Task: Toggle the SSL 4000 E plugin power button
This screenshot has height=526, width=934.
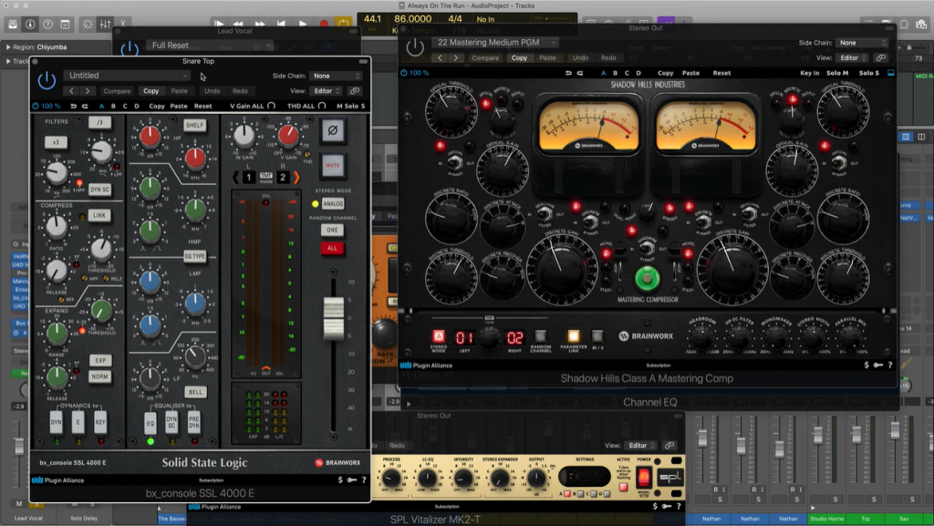Action: pos(47,80)
